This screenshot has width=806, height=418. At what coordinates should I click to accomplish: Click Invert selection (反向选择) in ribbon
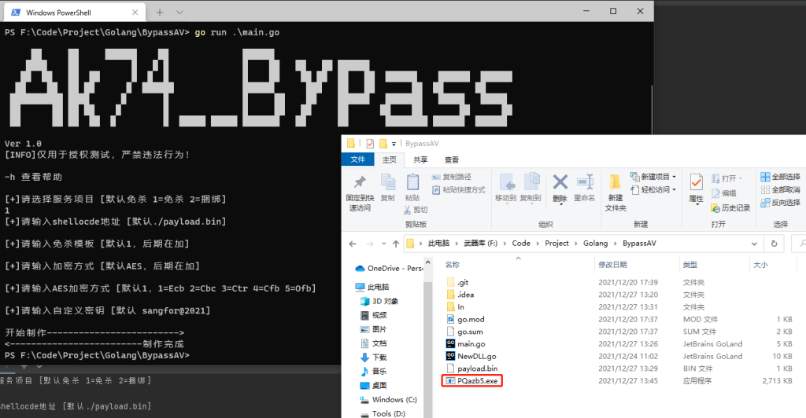point(780,203)
